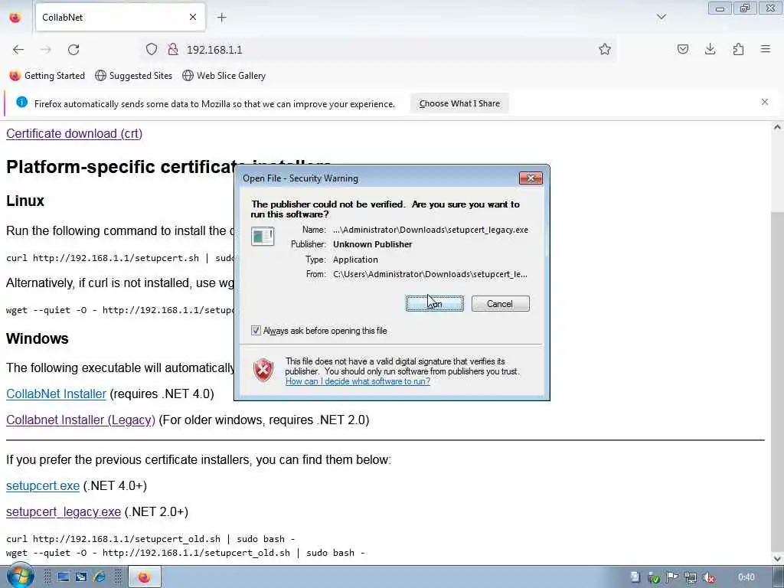The image size is (784, 588).
Task: Select the CollabNet tab
Action: 120,17
